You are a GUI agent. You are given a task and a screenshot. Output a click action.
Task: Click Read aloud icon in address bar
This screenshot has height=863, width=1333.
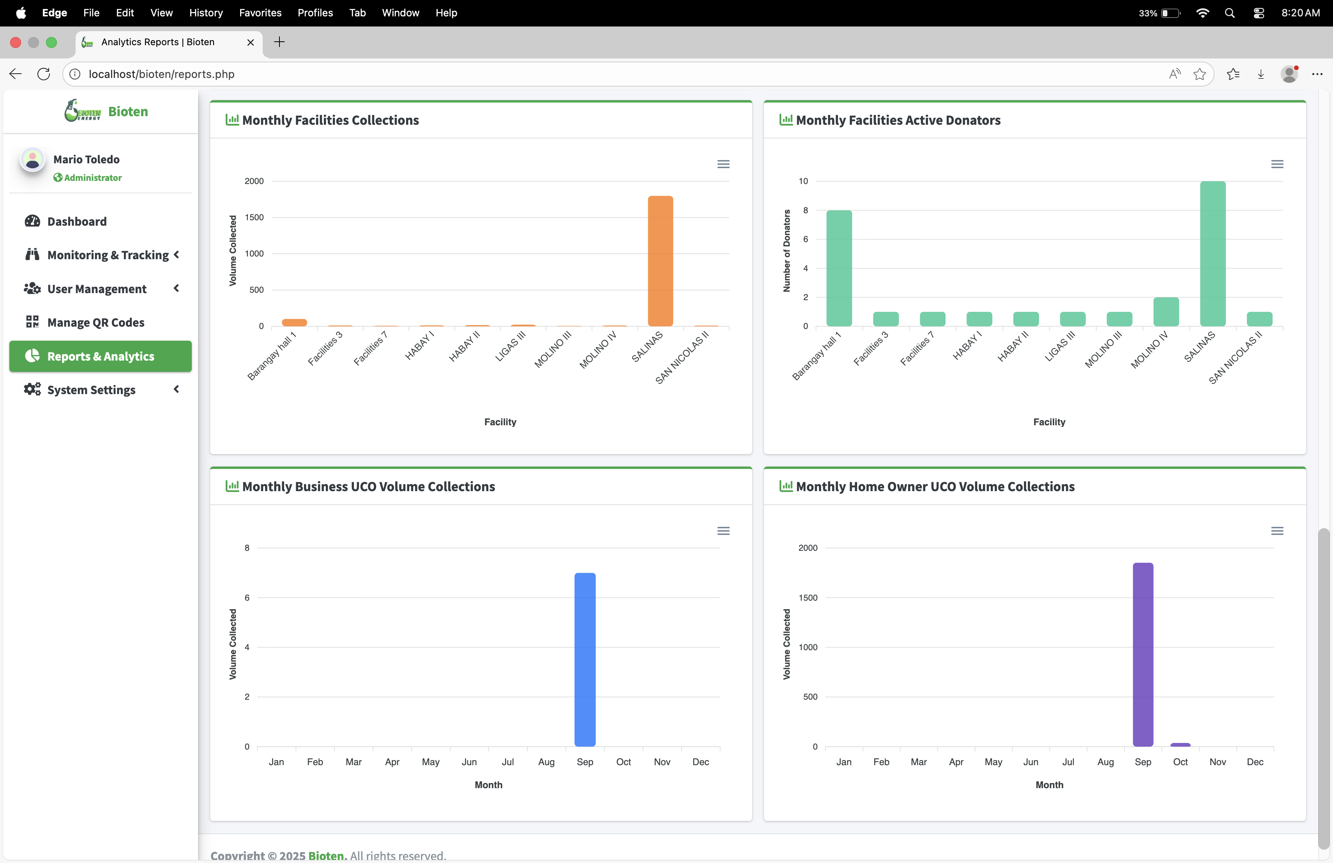[x=1174, y=74]
